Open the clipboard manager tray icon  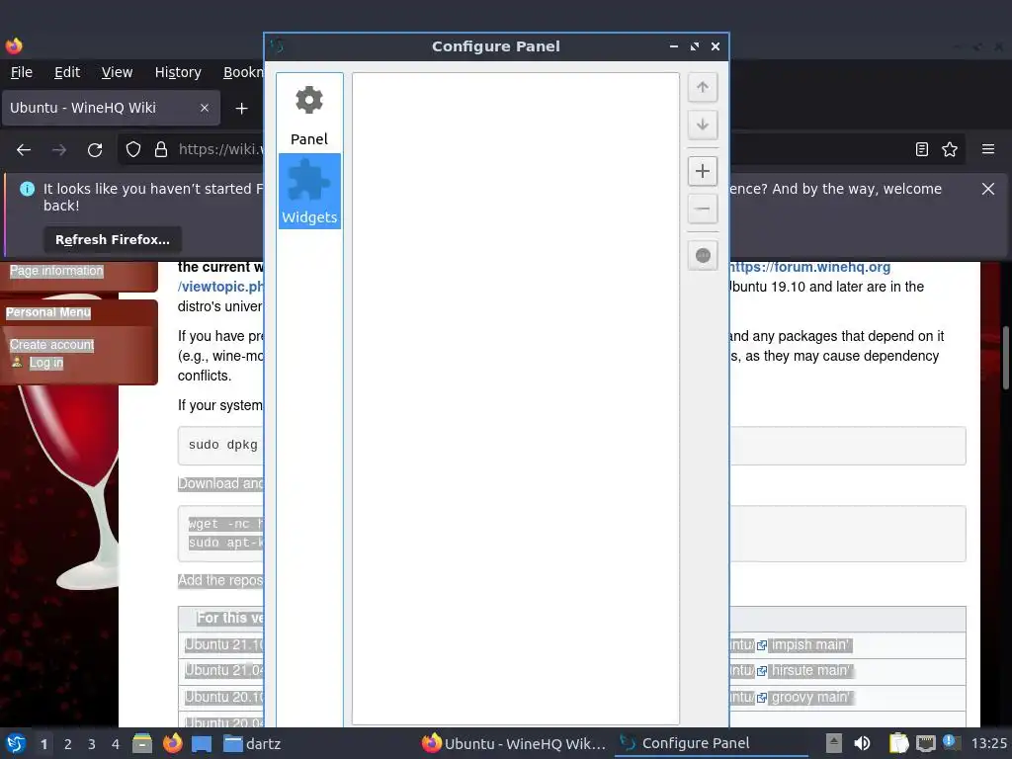tap(898, 743)
